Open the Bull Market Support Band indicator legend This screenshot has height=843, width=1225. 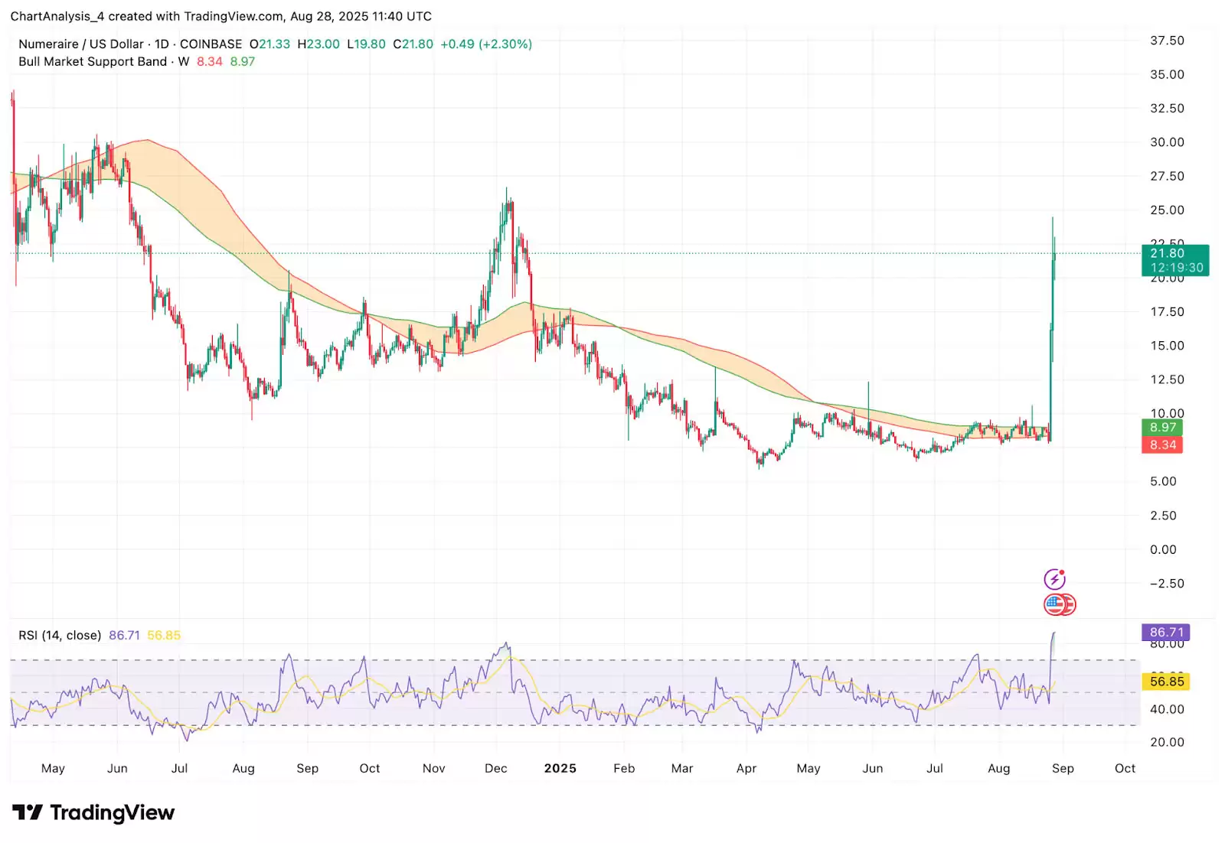pos(93,62)
